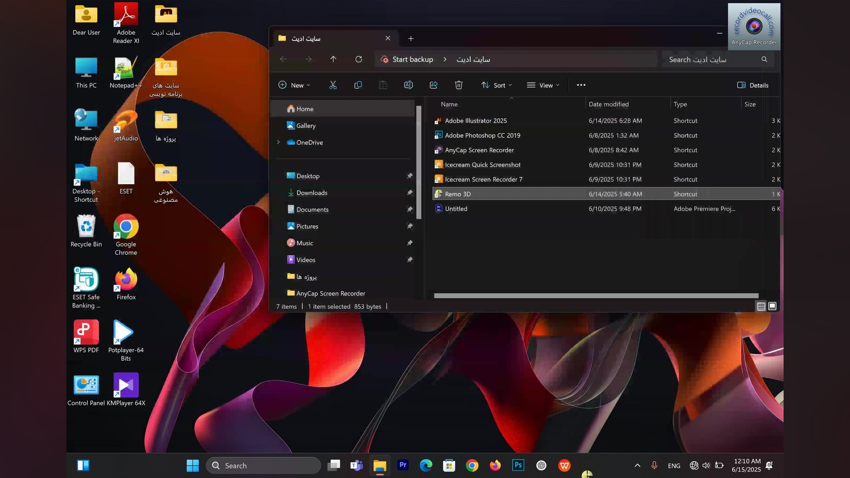Click the Rename icon in toolbar
This screenshot has width=850, height=478.
[x=408, y=85]
